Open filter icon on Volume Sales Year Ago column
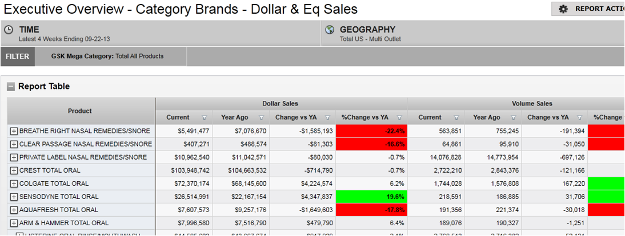The image size is (625, 236). coord(513,118)
